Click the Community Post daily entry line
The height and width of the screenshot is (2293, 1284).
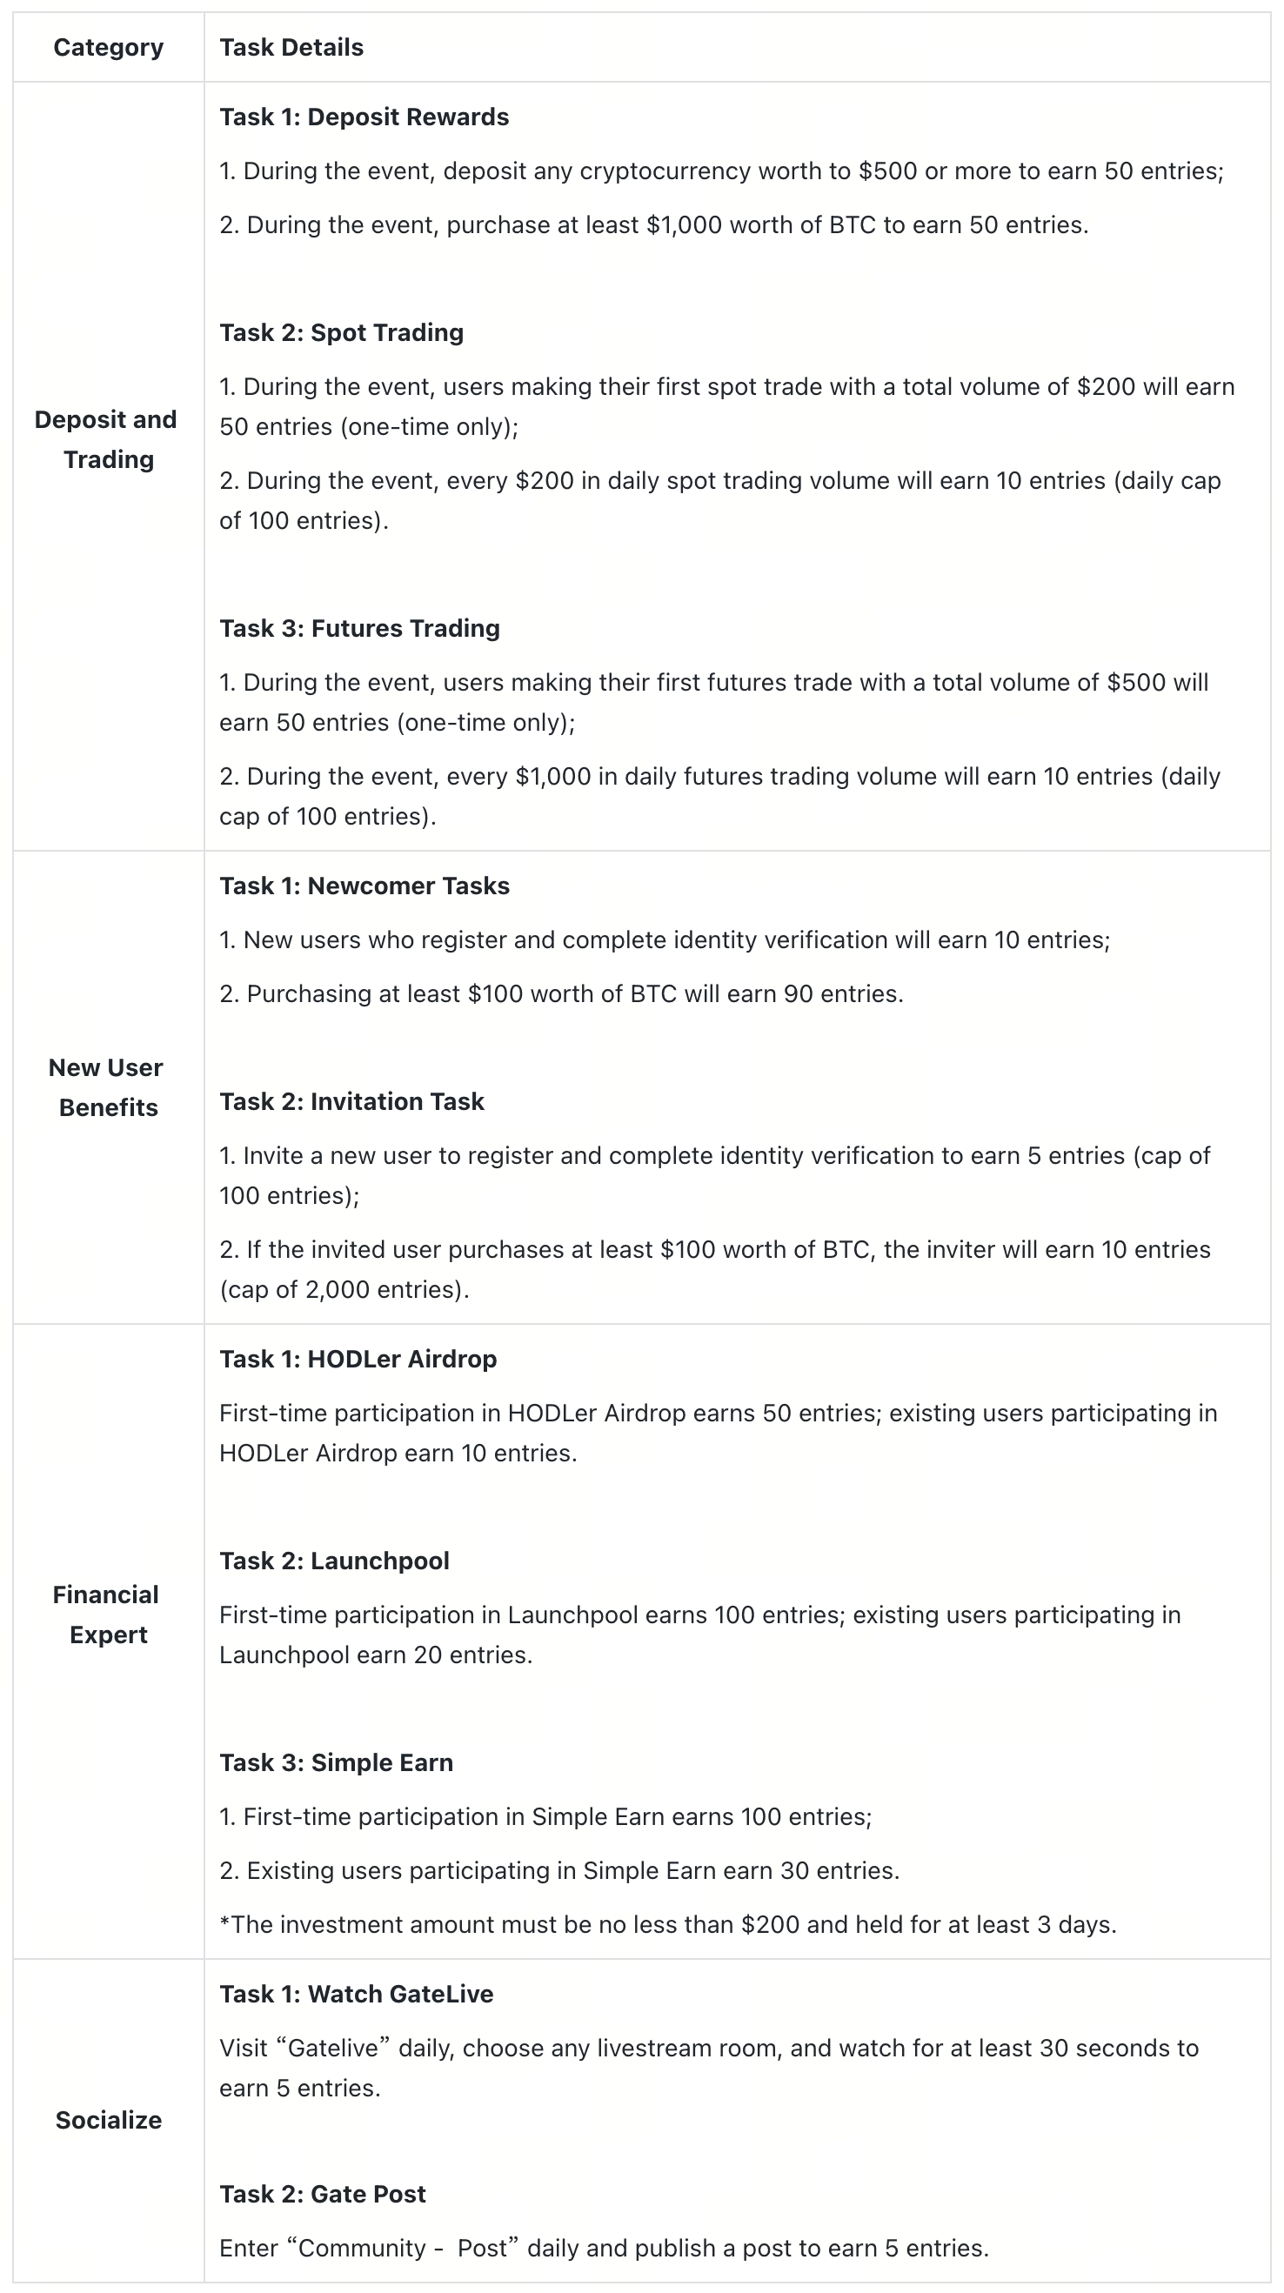tap(604, 2248)
